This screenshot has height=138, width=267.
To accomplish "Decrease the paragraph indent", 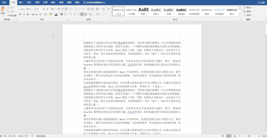I will click(88, 9).
